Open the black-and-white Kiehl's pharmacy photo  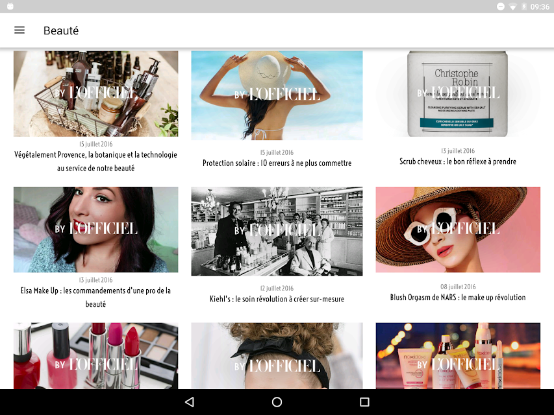coord(277,231)
